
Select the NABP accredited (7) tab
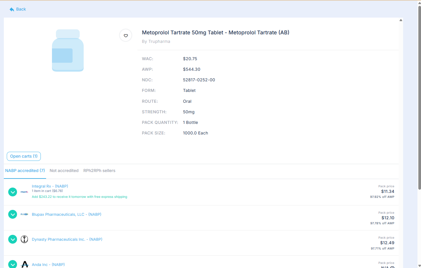tap(25, 171)
